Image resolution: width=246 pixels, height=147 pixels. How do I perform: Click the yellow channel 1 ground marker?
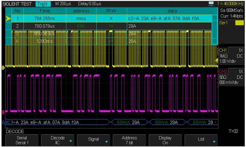3,68
